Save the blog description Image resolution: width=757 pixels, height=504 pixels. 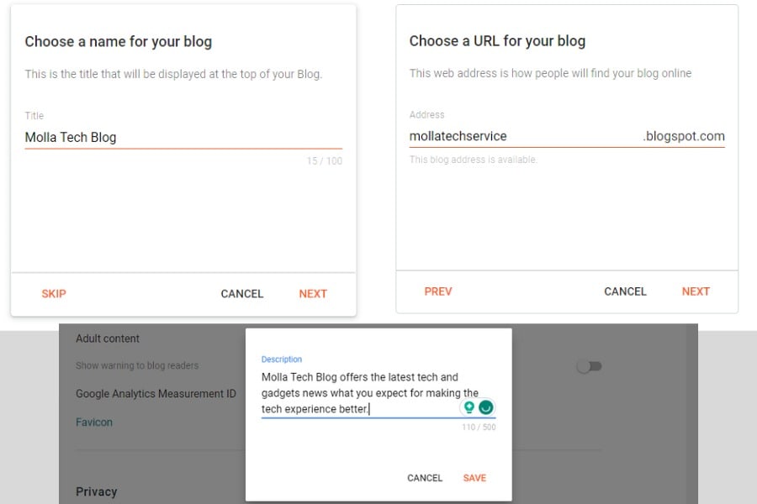(x=474, y=478)
